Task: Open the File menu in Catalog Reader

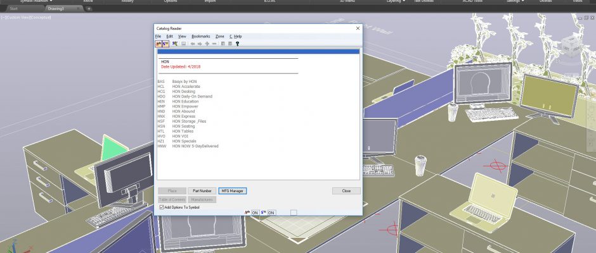Action: pos(158,37)
